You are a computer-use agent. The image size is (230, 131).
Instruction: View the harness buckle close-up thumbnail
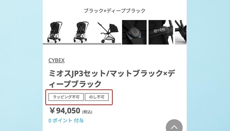pyautogui.click(x=134, y=32)
